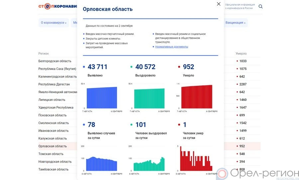Open the Нормативные документы link

(x=171, y=47)
